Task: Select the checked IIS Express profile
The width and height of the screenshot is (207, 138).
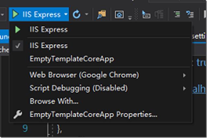Action: [101, 45]
